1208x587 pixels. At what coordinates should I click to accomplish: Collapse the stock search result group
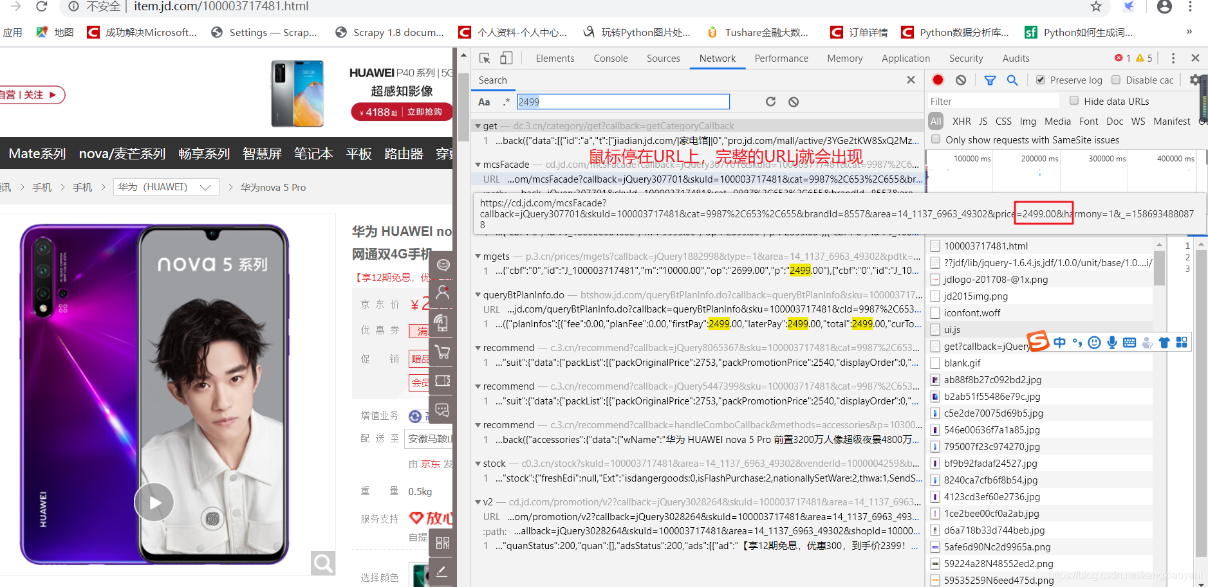(478, 463)
